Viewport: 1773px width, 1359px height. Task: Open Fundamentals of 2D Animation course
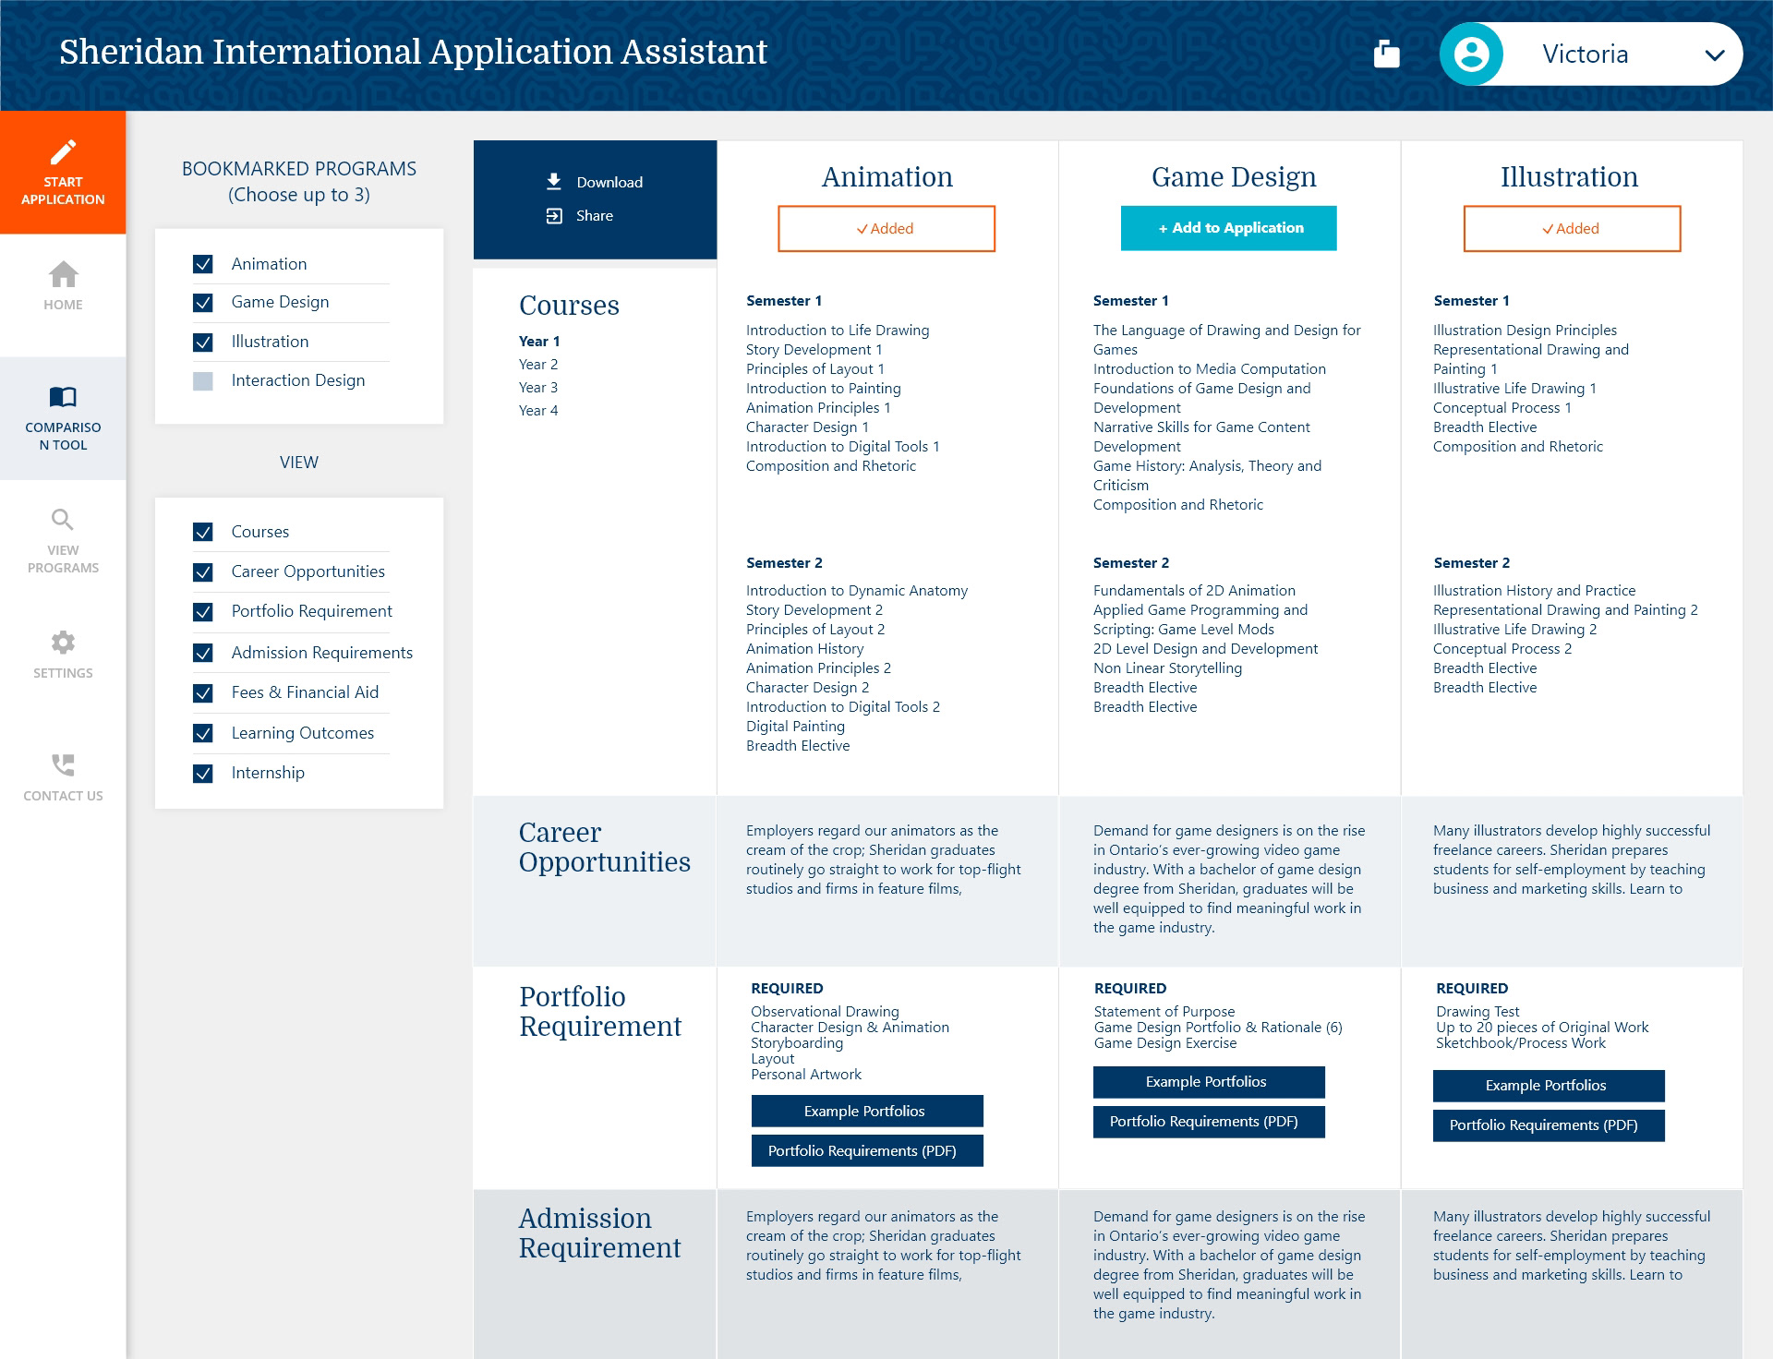pos(1194,590)
